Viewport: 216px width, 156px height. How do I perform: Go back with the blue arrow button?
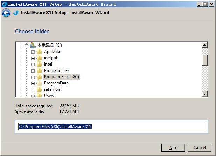tap(6, 13)
